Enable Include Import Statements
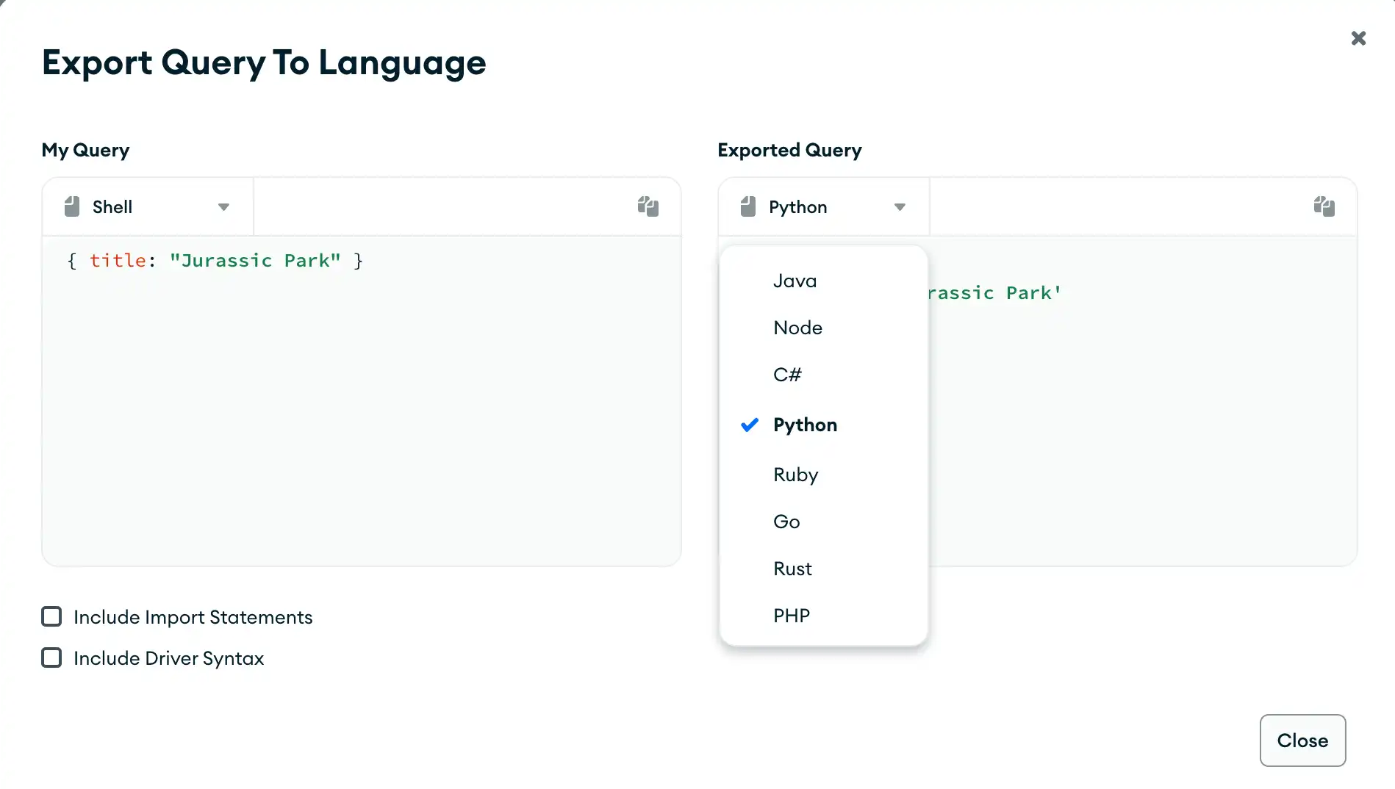1395x789 pixels. pos(51,616)
